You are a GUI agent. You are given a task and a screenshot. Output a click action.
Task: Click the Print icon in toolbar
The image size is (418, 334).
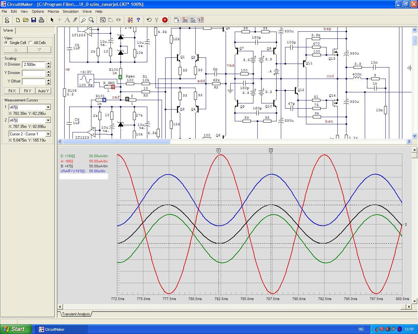pos(41,20)
